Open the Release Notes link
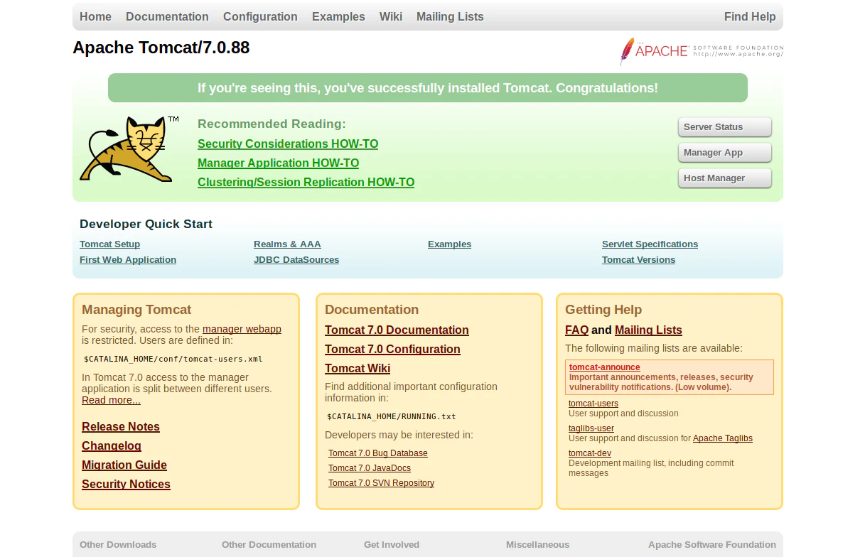 121,426
